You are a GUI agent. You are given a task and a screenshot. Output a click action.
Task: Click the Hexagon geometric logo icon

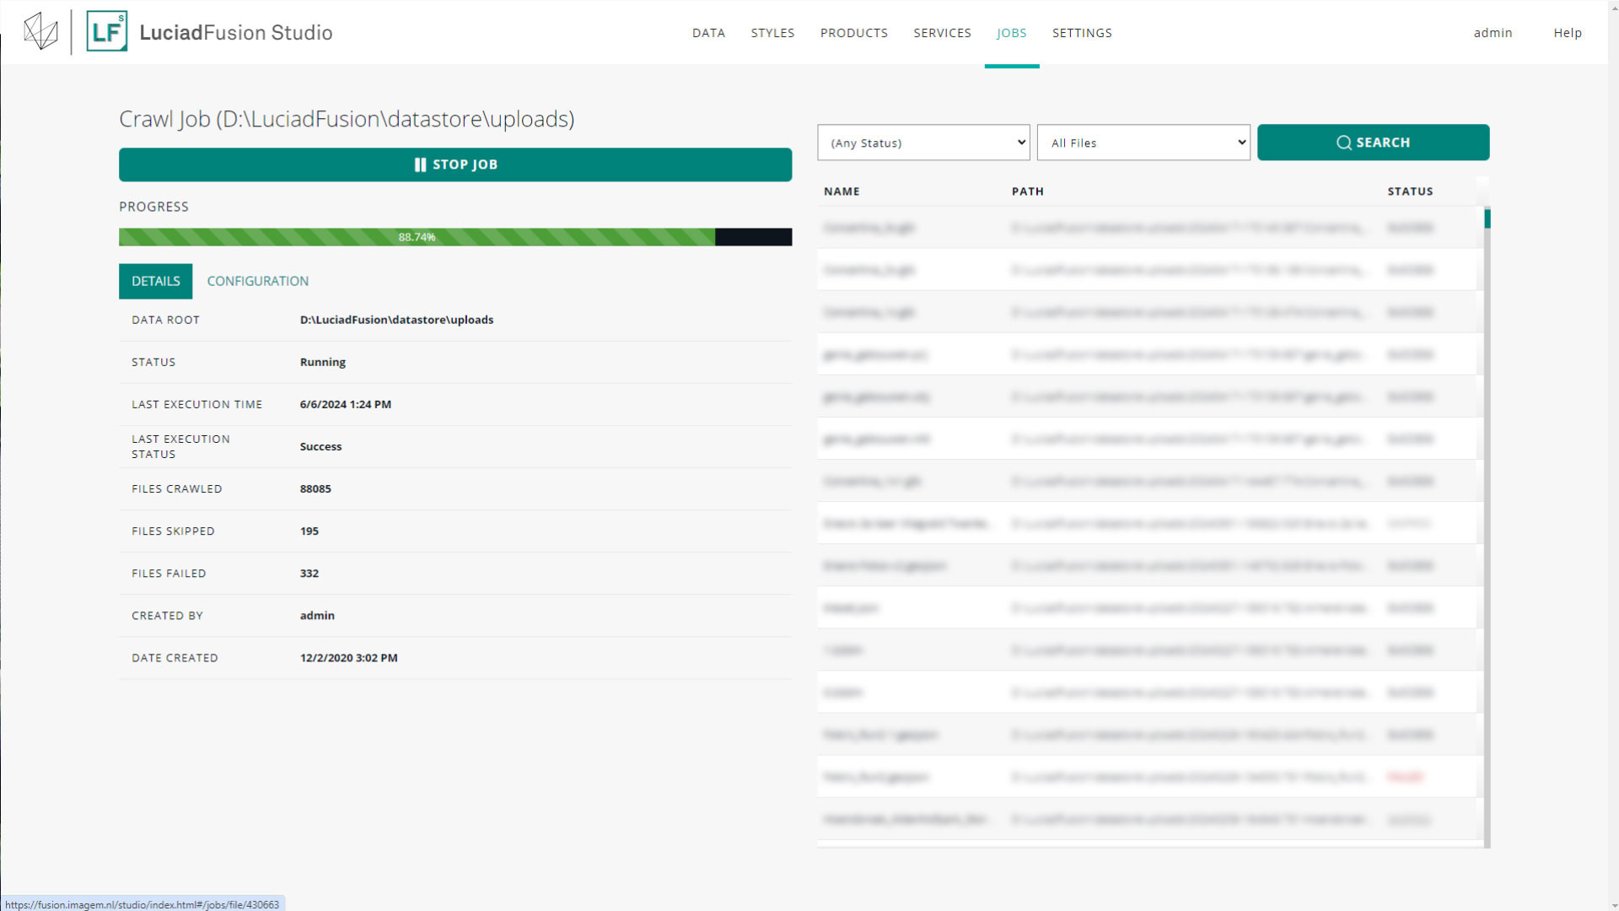coord(40,32)
